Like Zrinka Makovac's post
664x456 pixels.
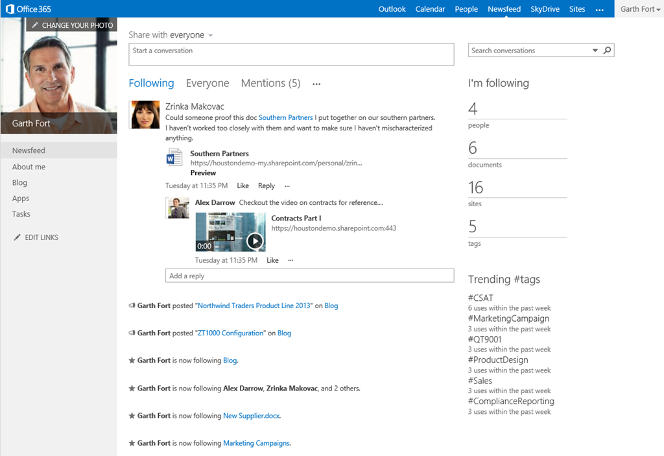click(x=243, y=186)
